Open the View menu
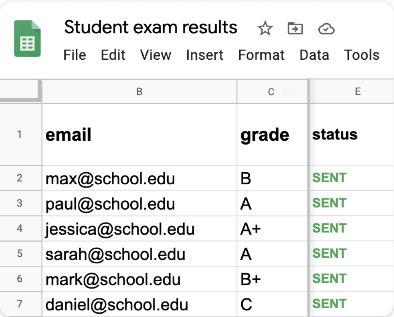The image size is (394, 317). pos(156,55)
